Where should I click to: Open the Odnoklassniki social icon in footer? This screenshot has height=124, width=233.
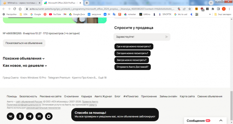[20, 116]
